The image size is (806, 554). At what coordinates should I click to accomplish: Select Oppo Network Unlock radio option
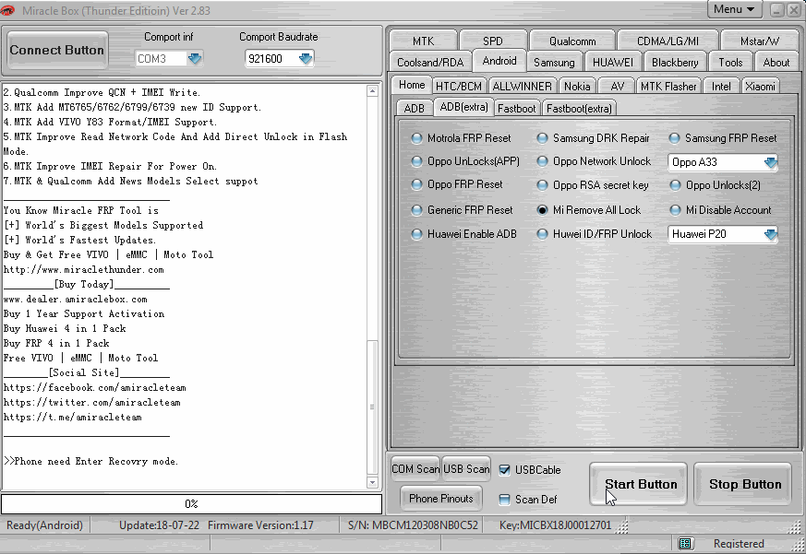(542, 161)
